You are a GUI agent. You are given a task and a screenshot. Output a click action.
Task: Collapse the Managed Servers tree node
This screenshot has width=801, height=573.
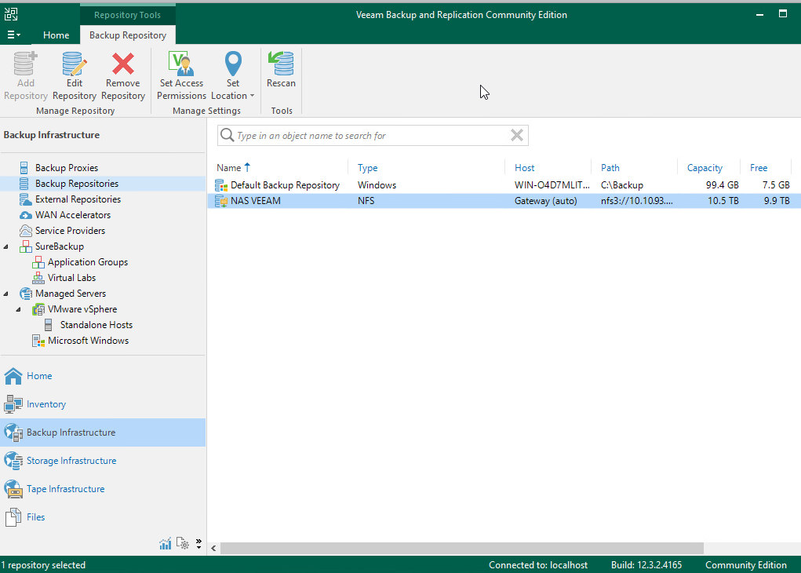click(7, 294)
